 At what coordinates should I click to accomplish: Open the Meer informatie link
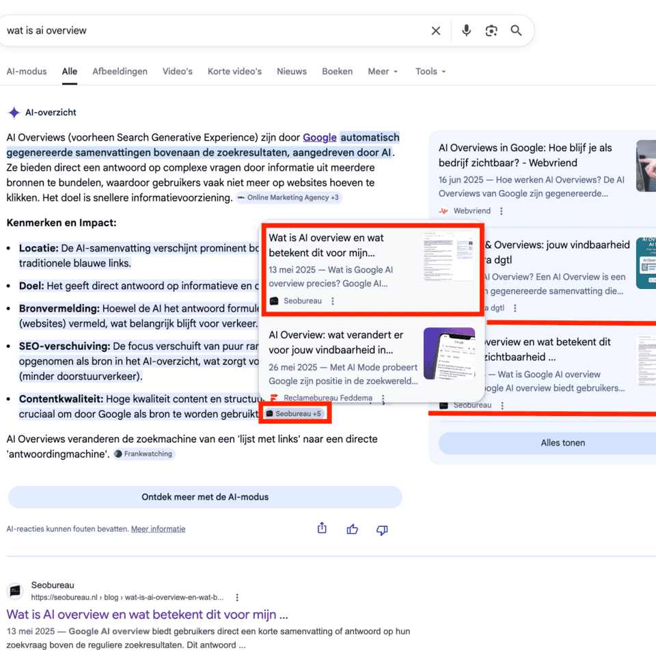158,528
